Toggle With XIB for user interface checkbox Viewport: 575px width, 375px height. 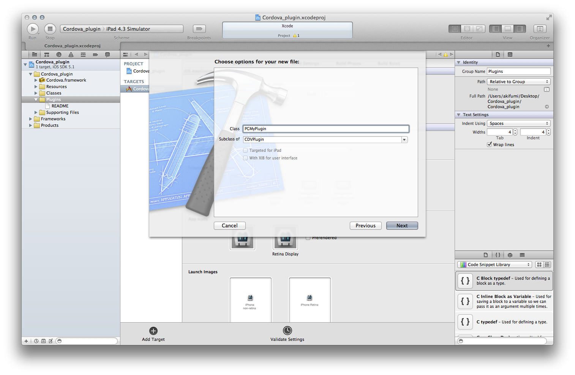[245, 158]
